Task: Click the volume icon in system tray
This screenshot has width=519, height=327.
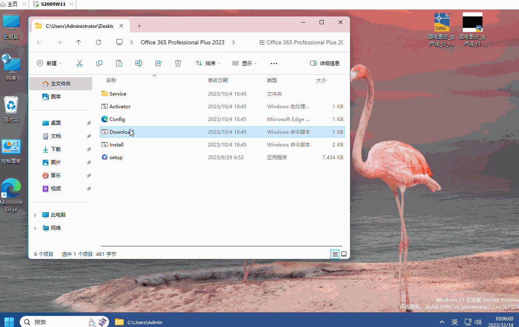Action: [478, 322]
